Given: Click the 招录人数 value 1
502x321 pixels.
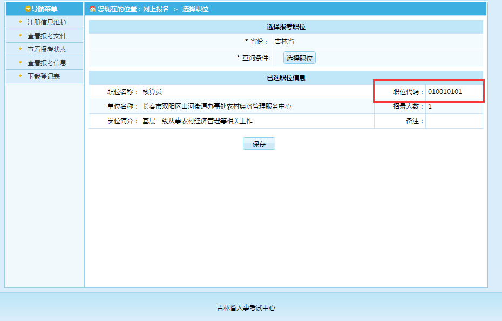Looking at the screenshot, I should click(430, 106).
